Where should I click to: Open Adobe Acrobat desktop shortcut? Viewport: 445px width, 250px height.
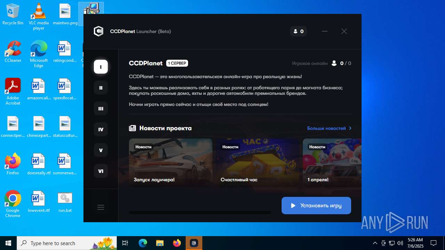tap(13, 92)
